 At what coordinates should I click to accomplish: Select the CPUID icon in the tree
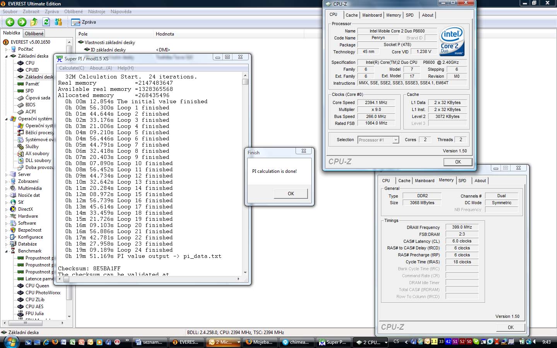[x=21, y=70]
